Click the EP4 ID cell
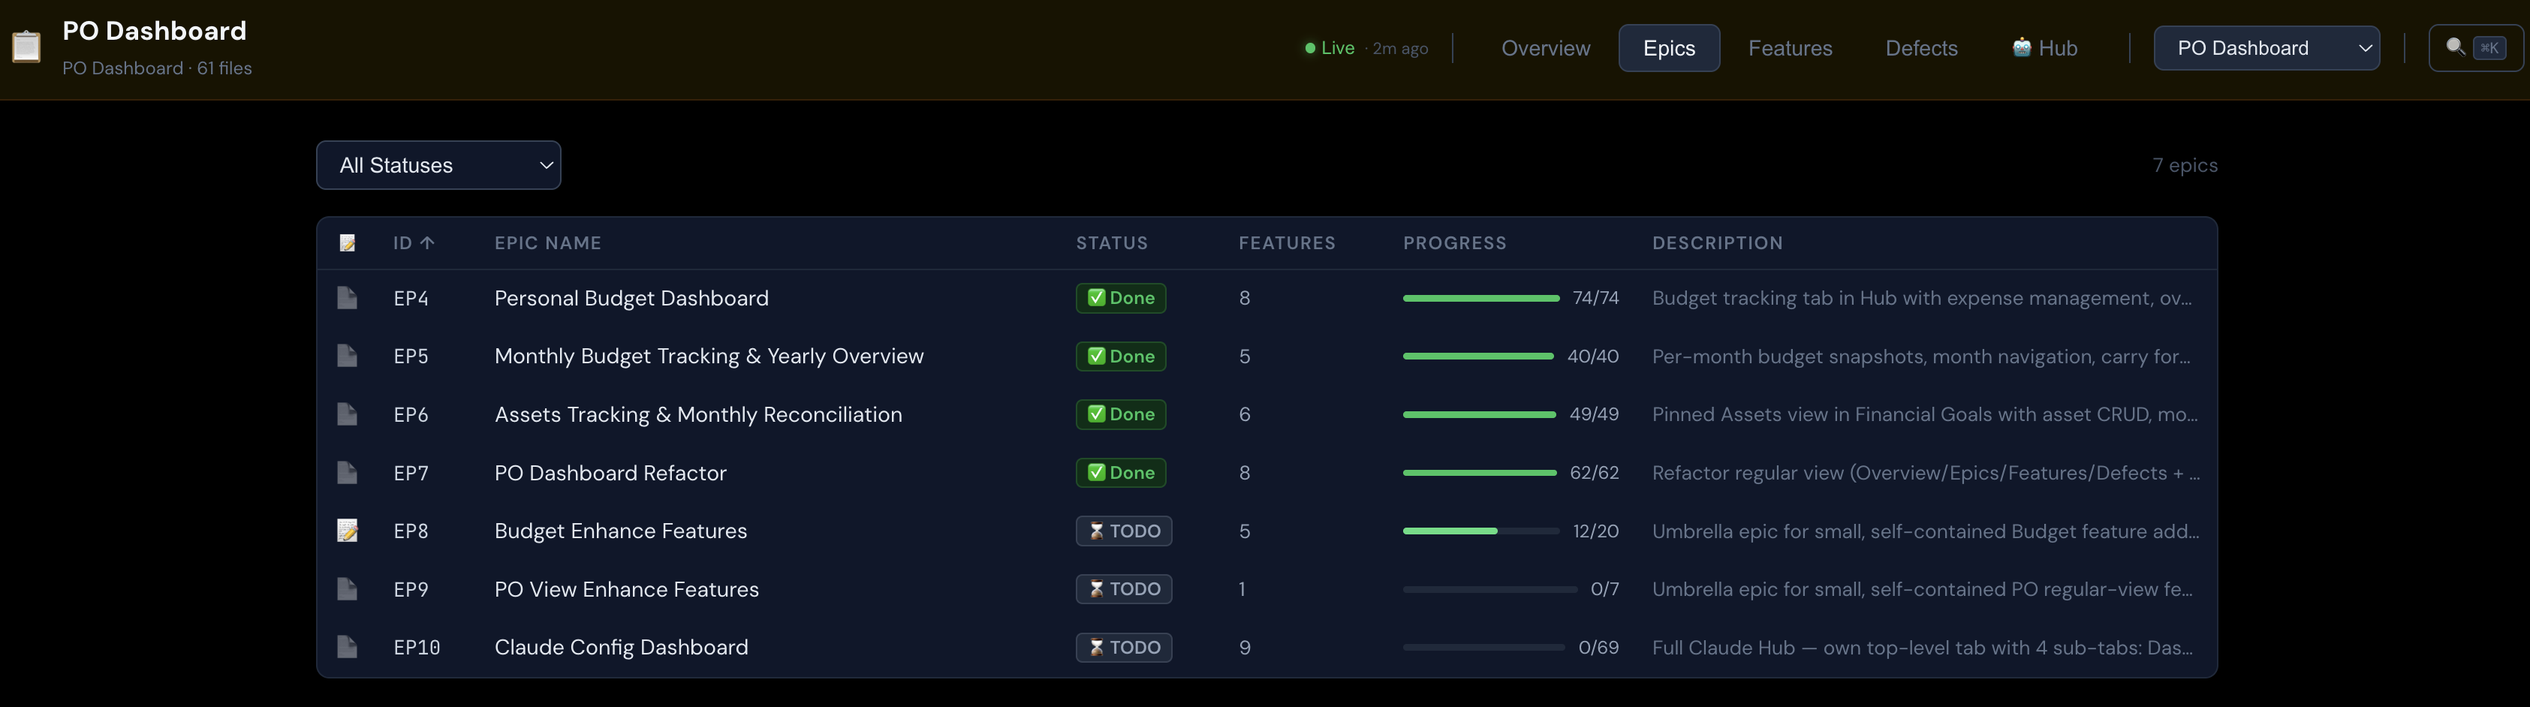The height and width of the screenshot is (707, 2530). coord(411,297)
